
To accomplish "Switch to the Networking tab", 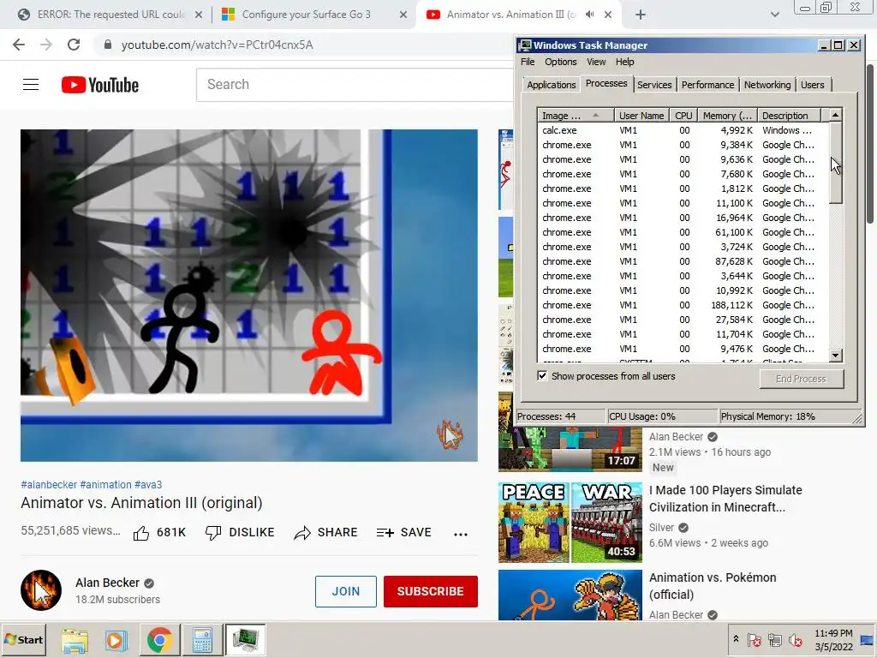I will (x=767, y=85).
